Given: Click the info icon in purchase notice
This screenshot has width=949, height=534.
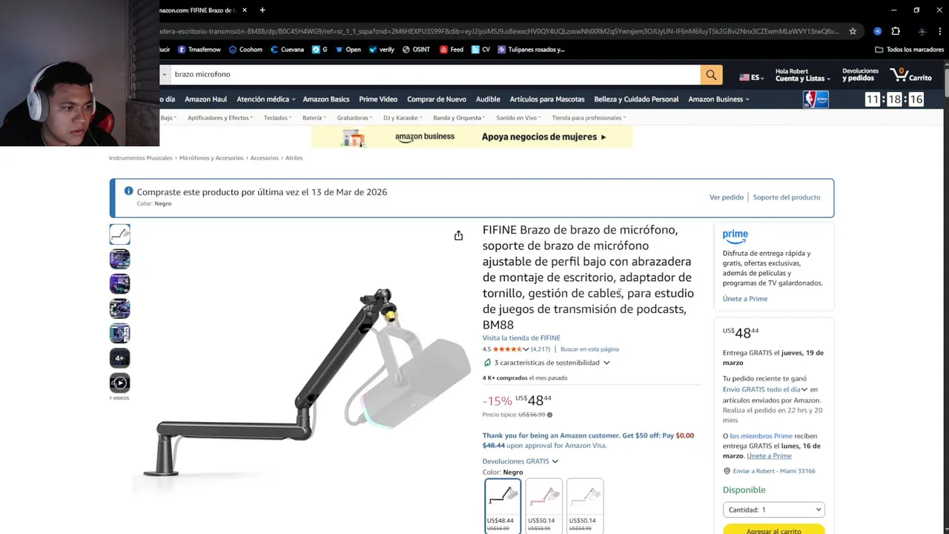Looking at the screenshot, I should pyautogui.click(x=128, y=191).
